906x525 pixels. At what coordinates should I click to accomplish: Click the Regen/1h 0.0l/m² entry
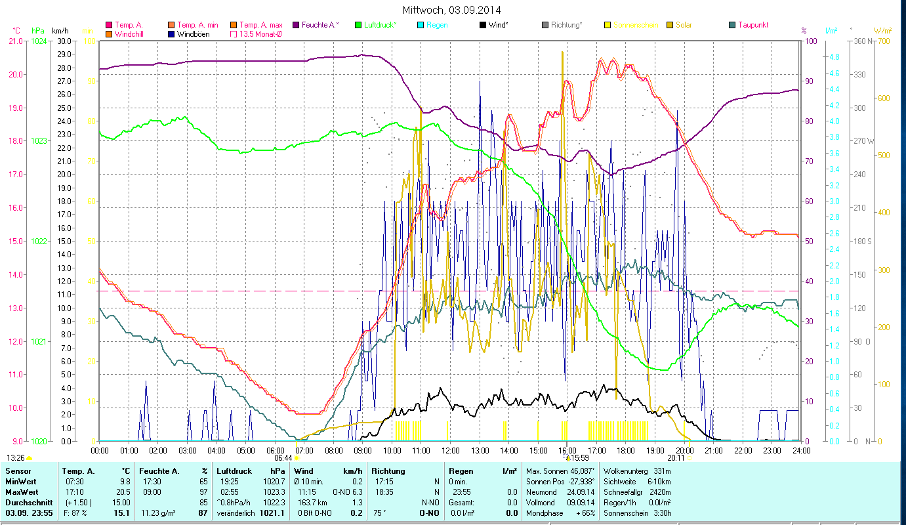[x=636, y=503]
